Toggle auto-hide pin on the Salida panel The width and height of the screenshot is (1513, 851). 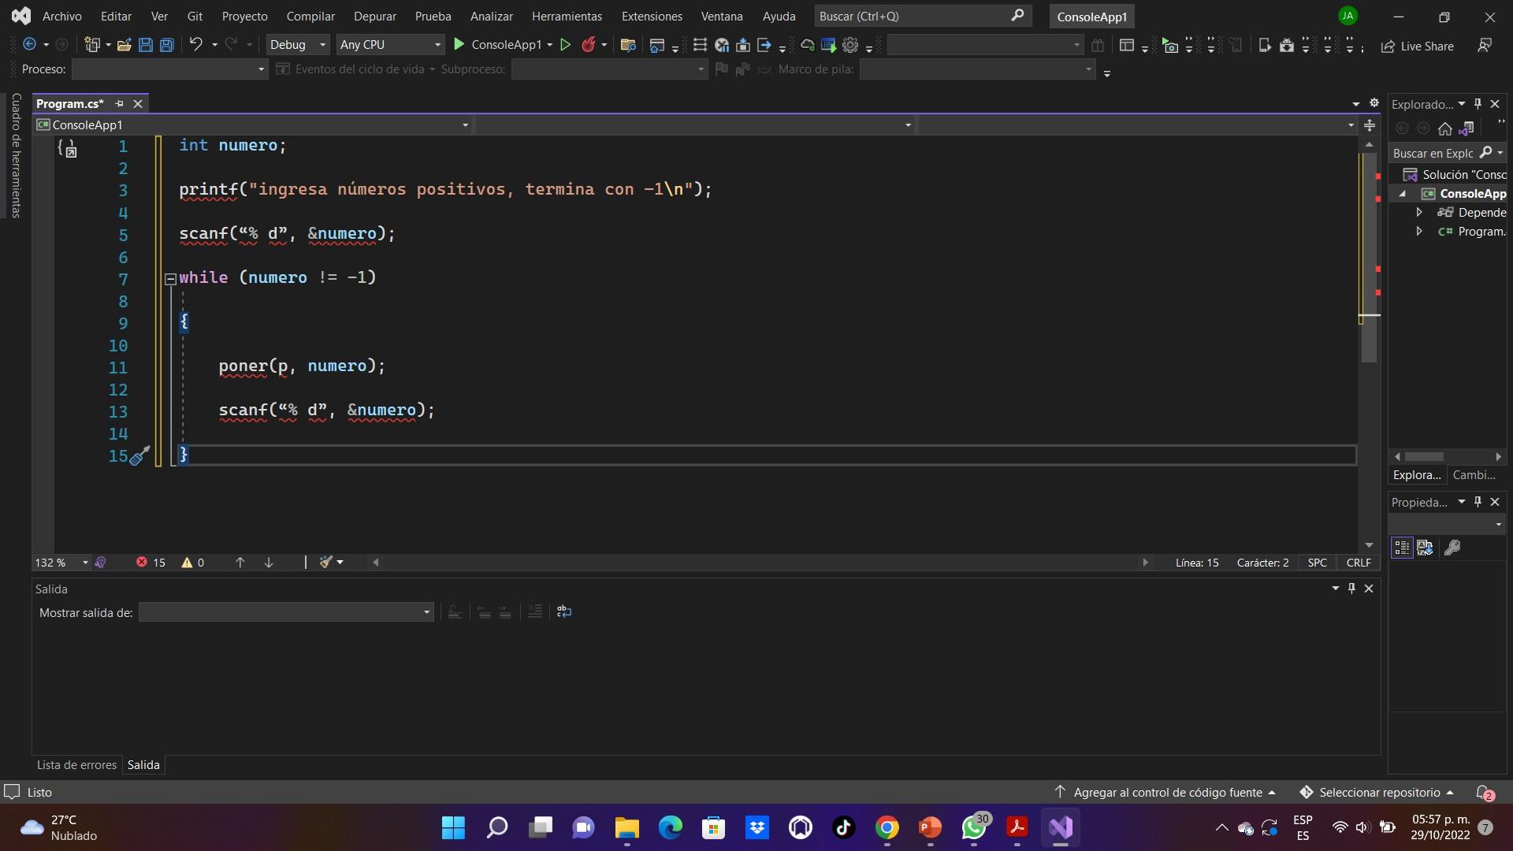click(x=1351, y=589)
